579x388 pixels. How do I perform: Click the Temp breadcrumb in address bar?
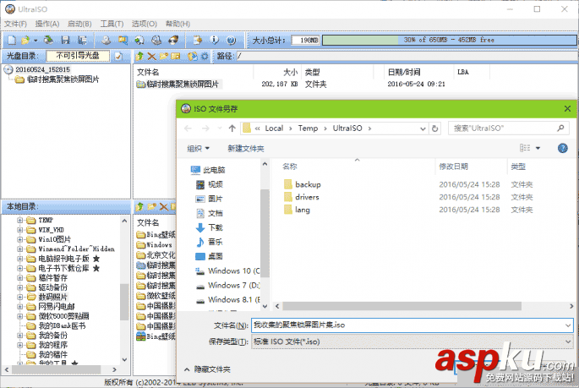308,128
